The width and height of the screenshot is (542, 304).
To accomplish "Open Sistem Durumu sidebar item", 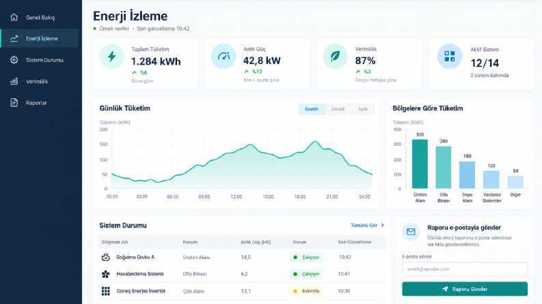I will (x=40, y=60).
